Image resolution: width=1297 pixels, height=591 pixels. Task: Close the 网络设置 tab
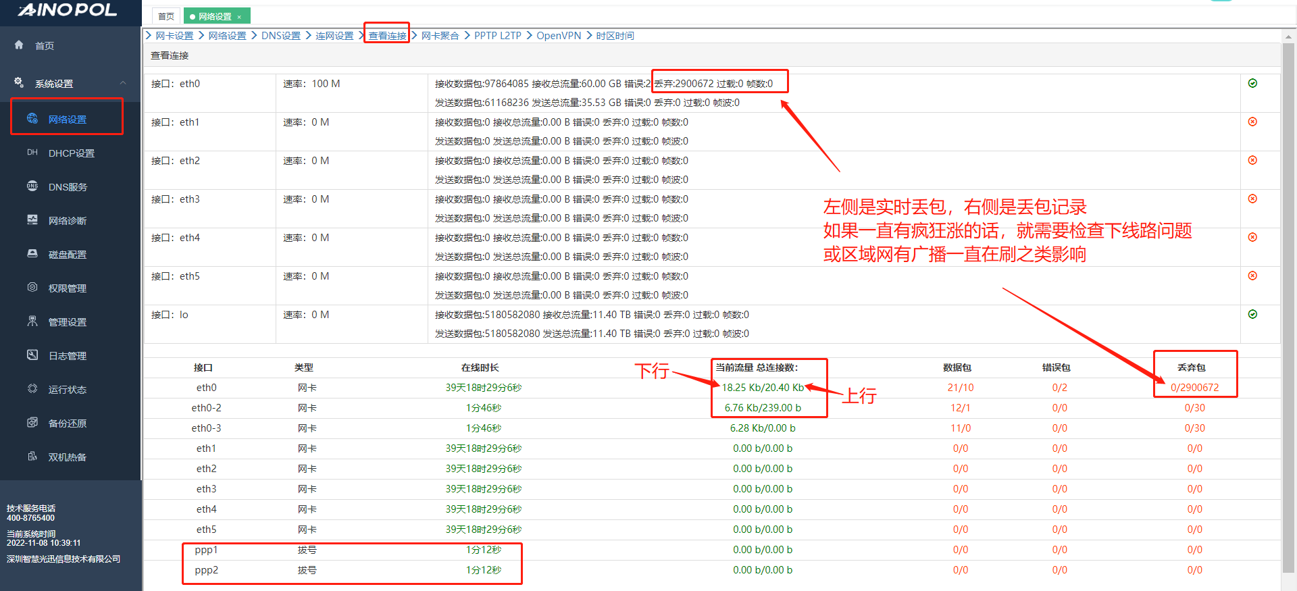pos(239,17)
